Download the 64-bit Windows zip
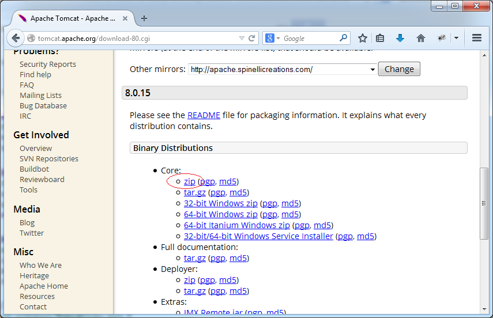 click(x=221, y=215)
